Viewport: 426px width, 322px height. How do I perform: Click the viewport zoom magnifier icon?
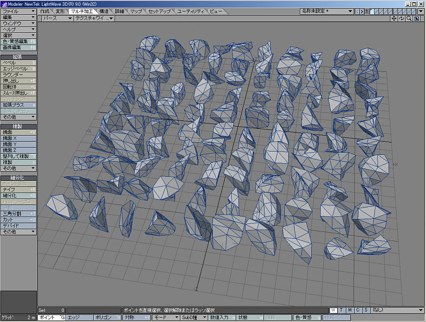pyautogui.click(x=408, y=19)
